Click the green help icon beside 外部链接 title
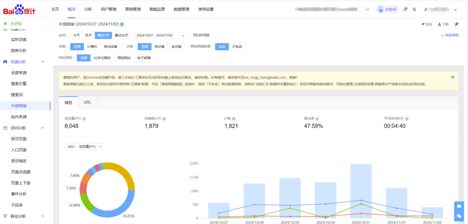The image size is (468, 224). [x=122, y=24]
